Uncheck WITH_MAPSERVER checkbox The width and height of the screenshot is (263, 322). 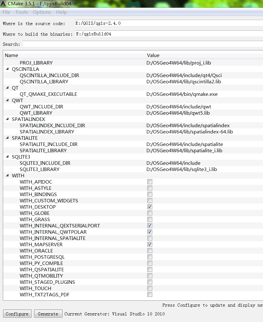(150, 244)
